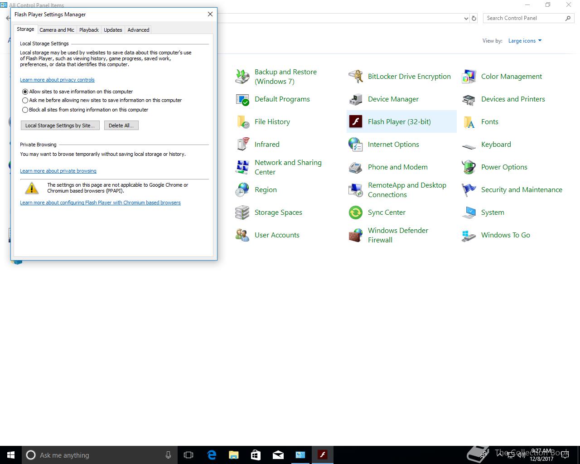Screen dimensions: 580x464
Task: Open Learn more about privacy controls link
Action: [57, 80]
